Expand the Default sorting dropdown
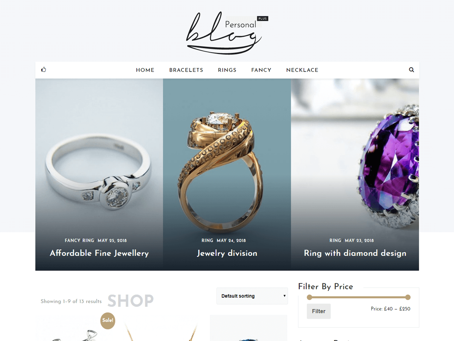Image resolution: width=454 pixels, height=341 pixels. [x=252, y=296]
